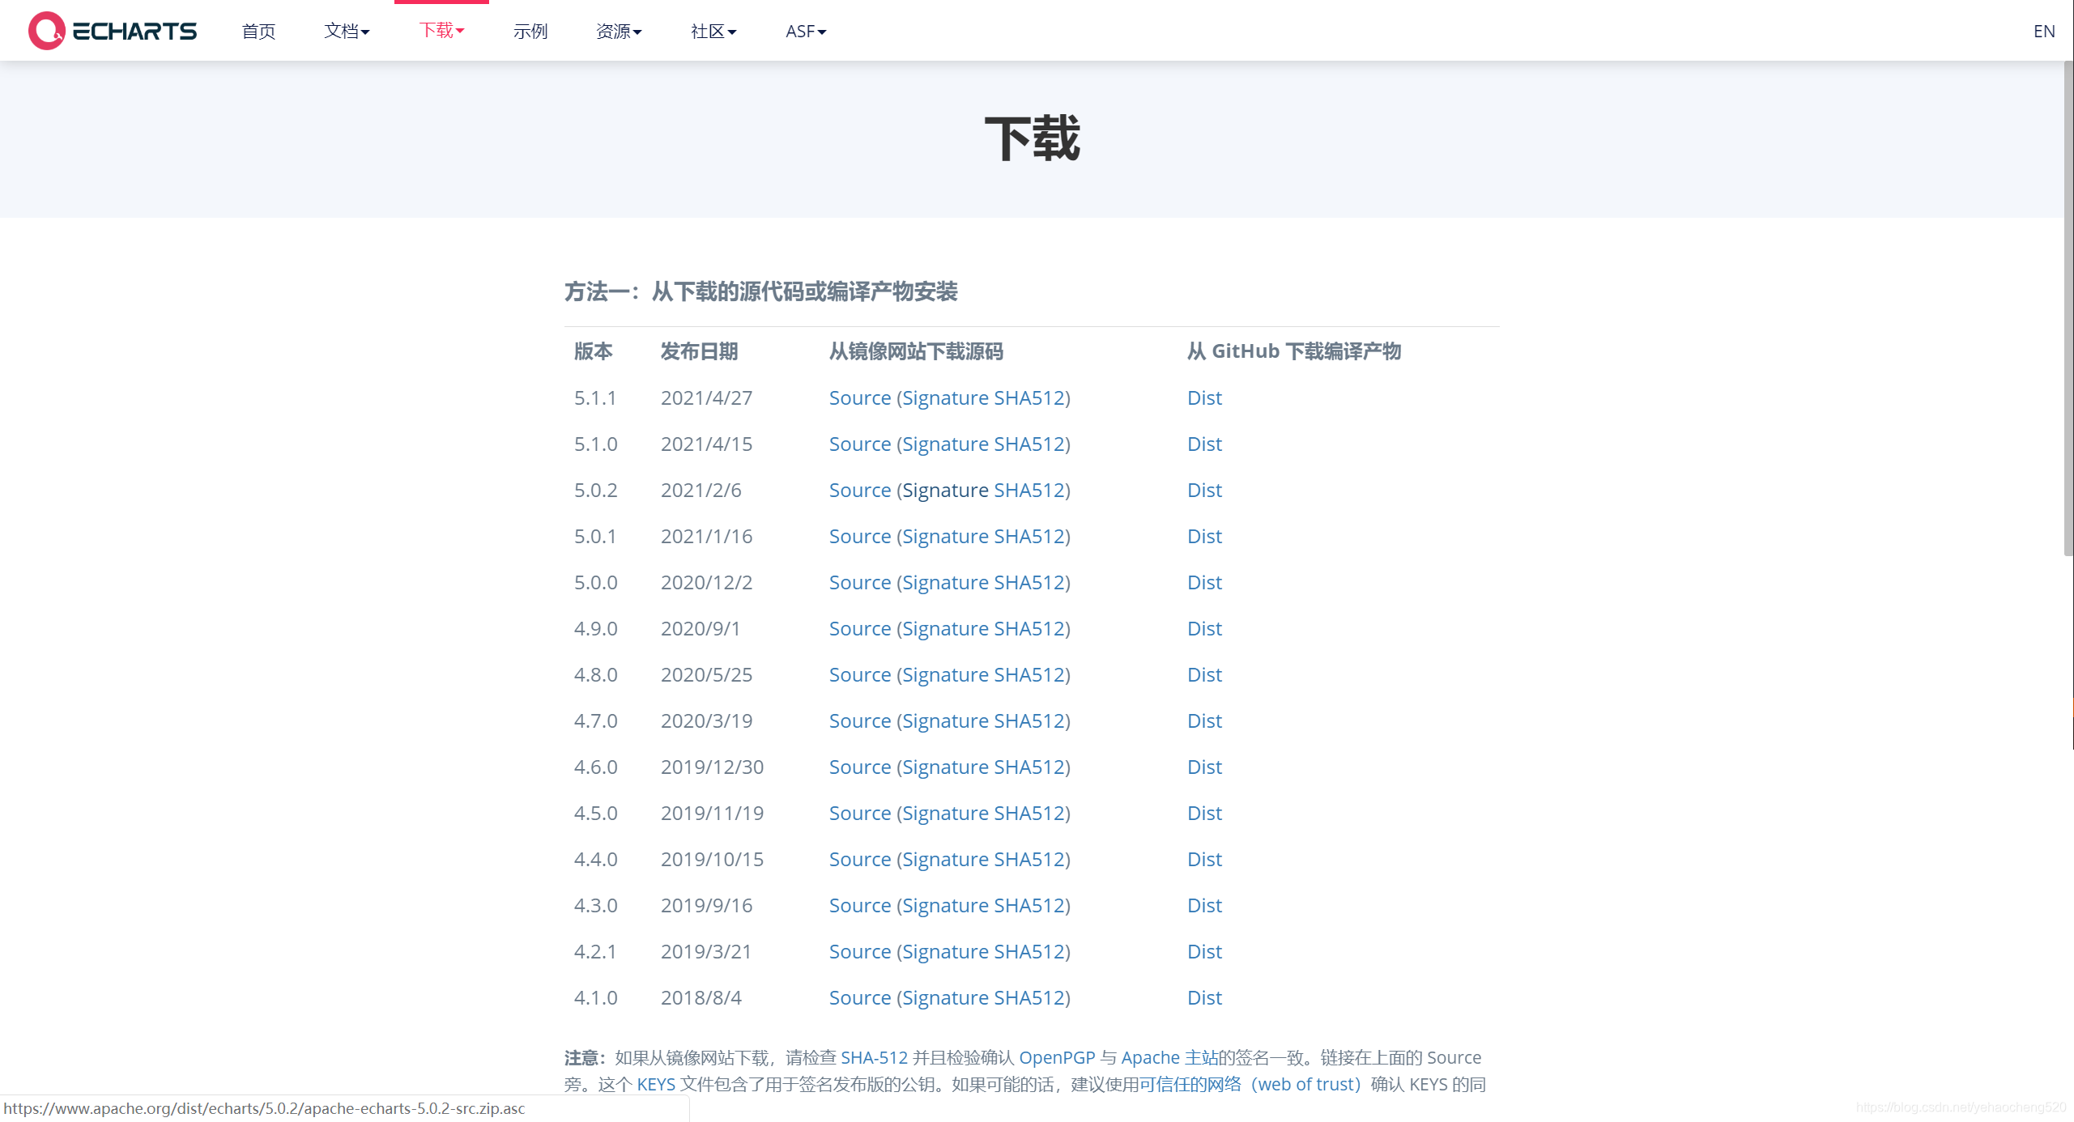Click the page vertical scrollbar

tap(2068, 308)
